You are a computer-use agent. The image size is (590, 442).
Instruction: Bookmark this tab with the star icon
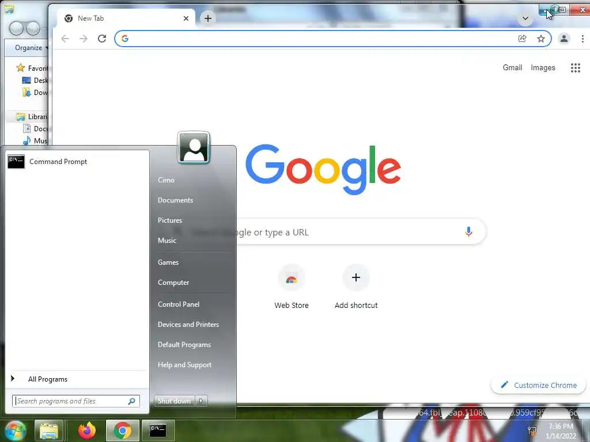pyautogui.click(x=540, y=39)
